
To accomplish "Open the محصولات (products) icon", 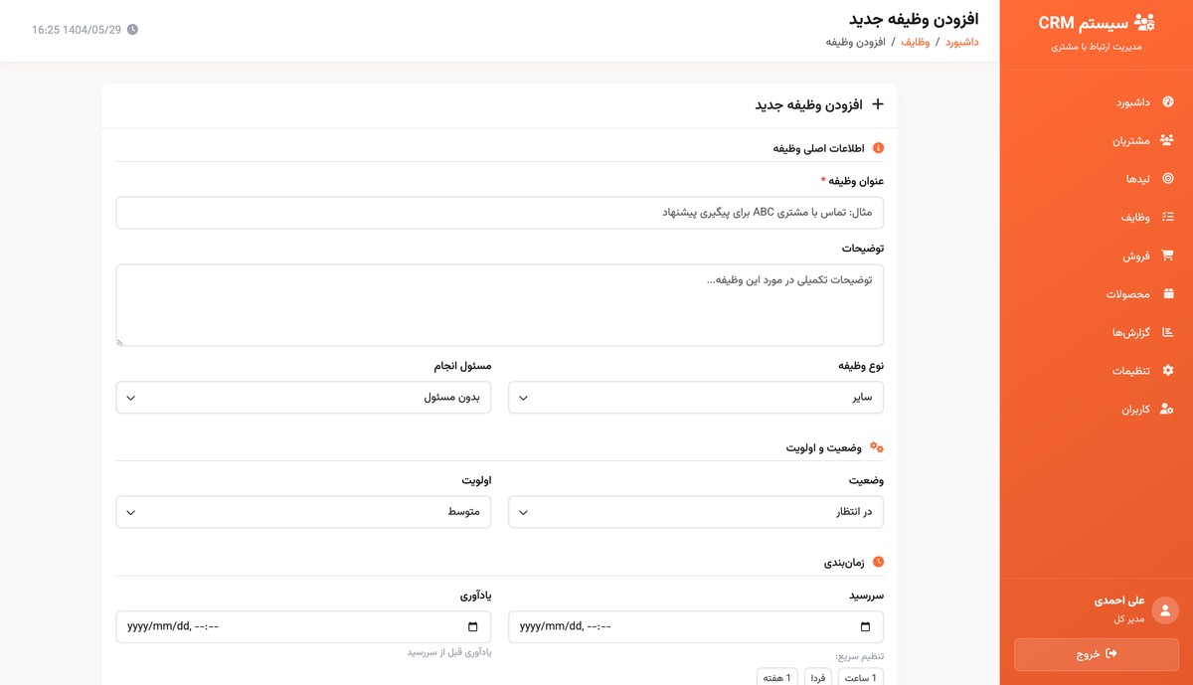I will tap(1169, 293).
